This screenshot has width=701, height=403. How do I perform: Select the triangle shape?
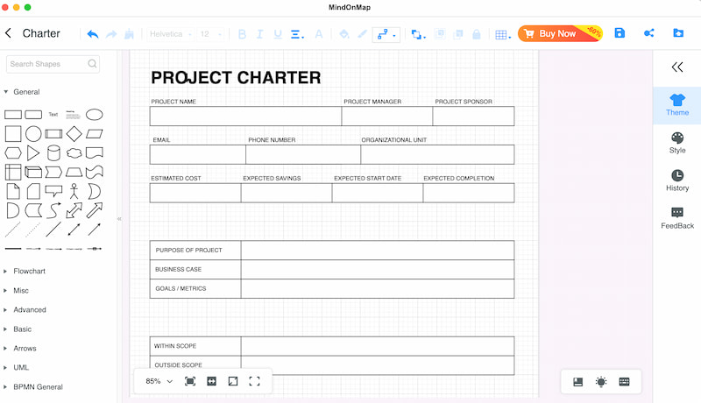tap(33, 153)
